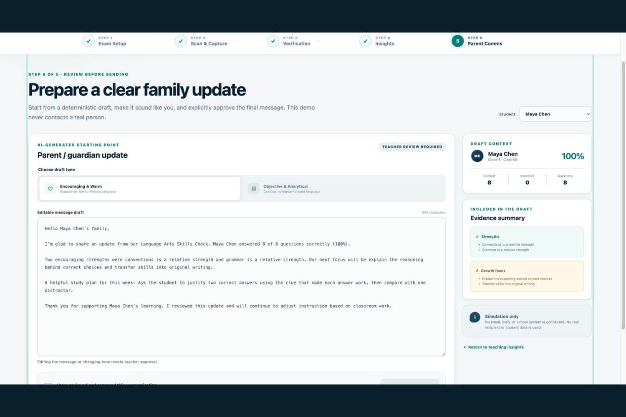Follow the Return to teaching insights link

tap(494, 347)
